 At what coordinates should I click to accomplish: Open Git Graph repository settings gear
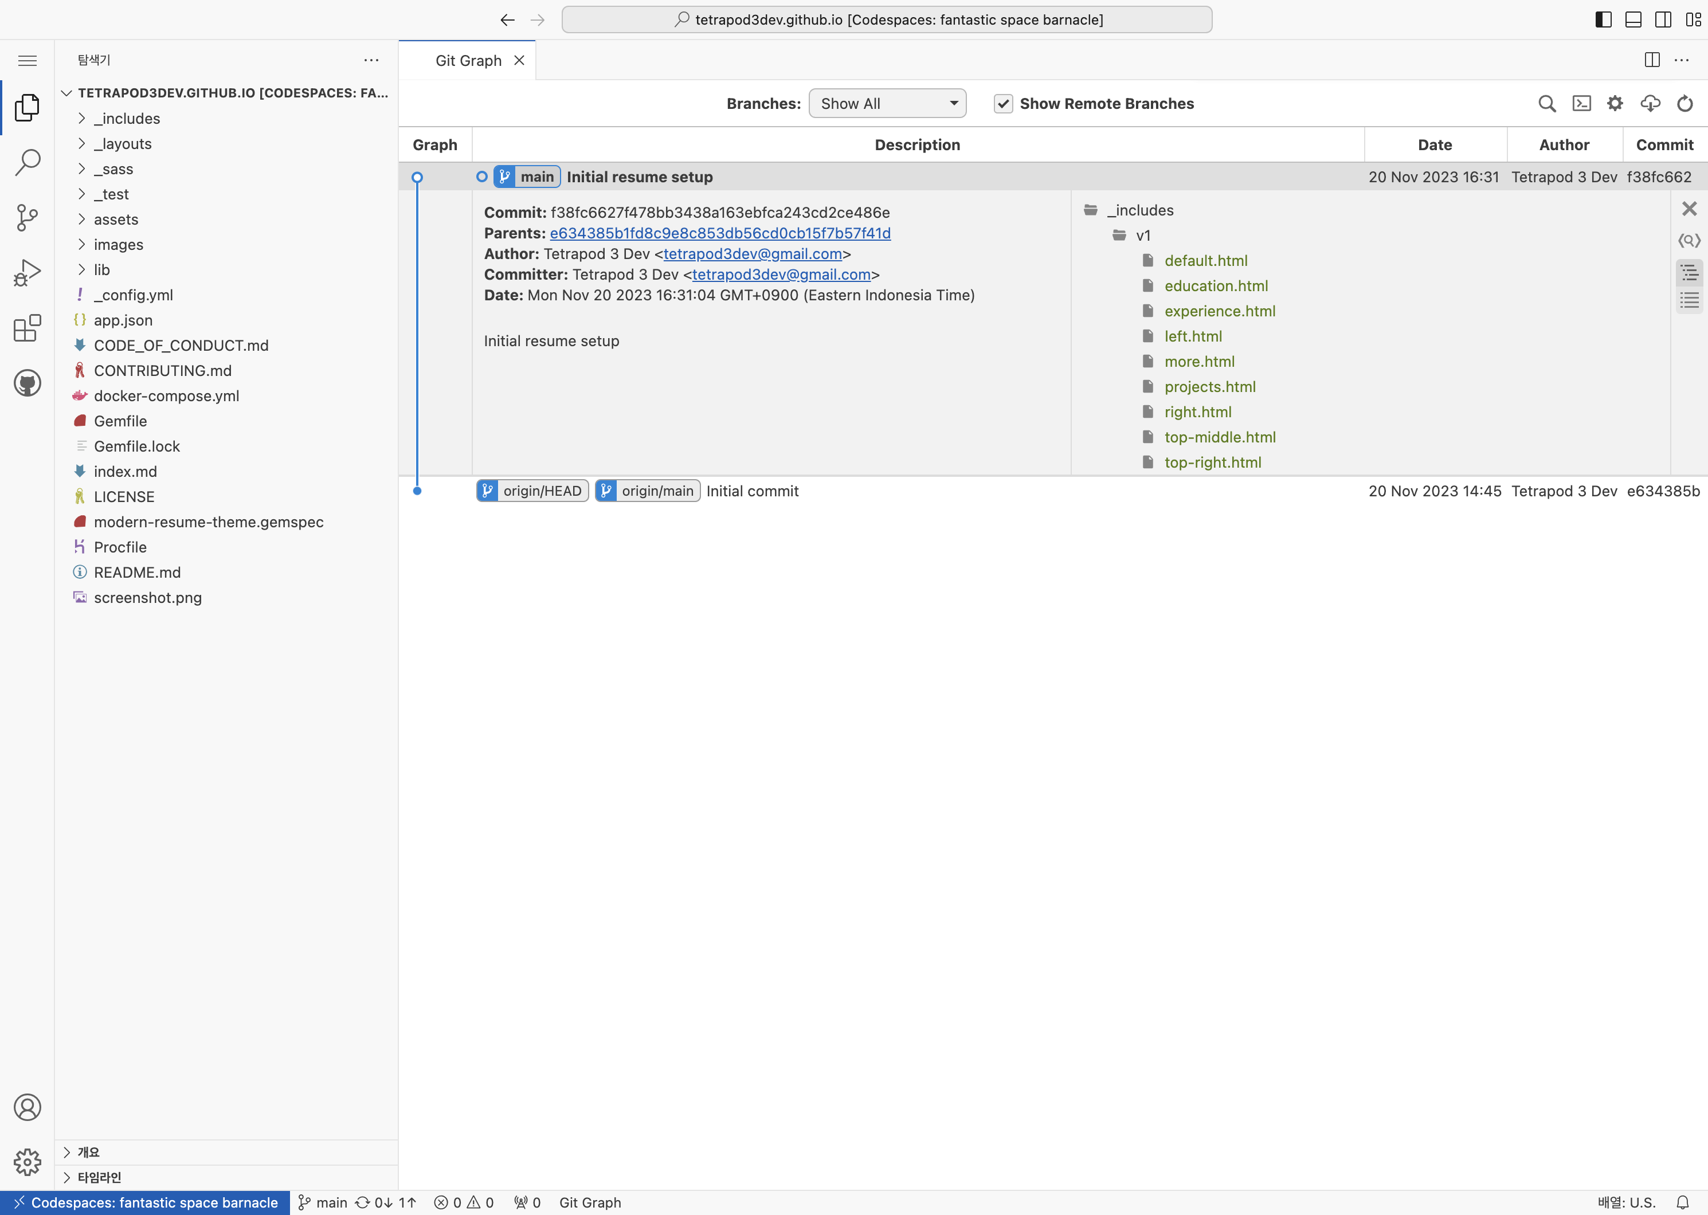click(1615, 104)
